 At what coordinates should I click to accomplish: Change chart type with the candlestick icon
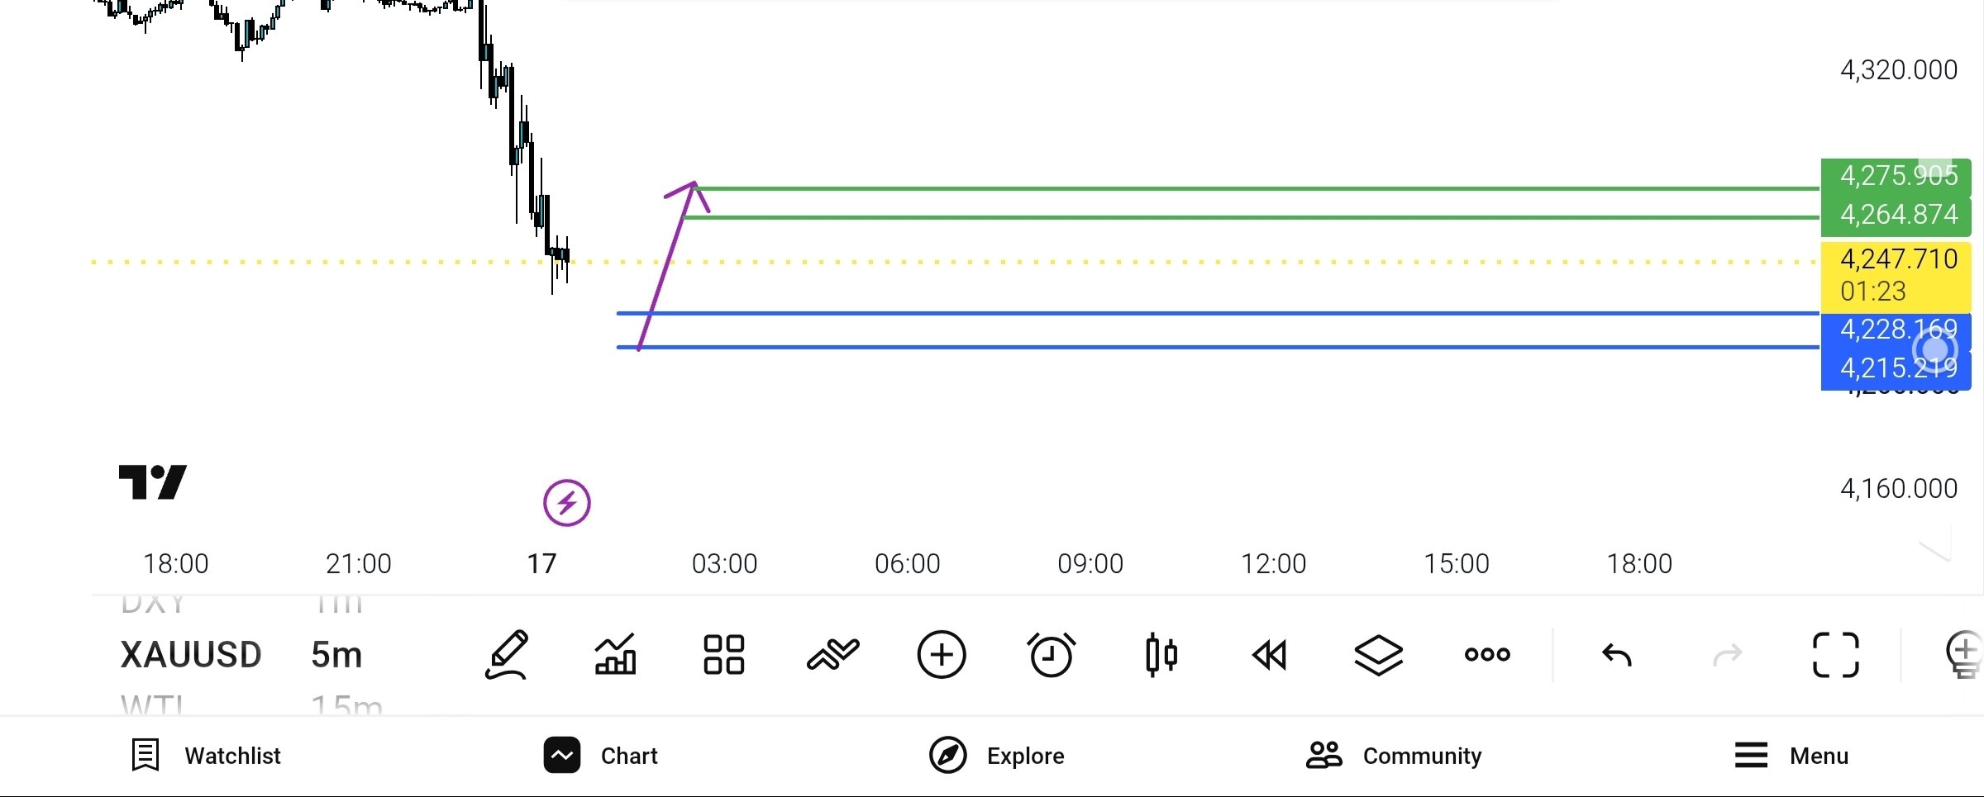1161,655
